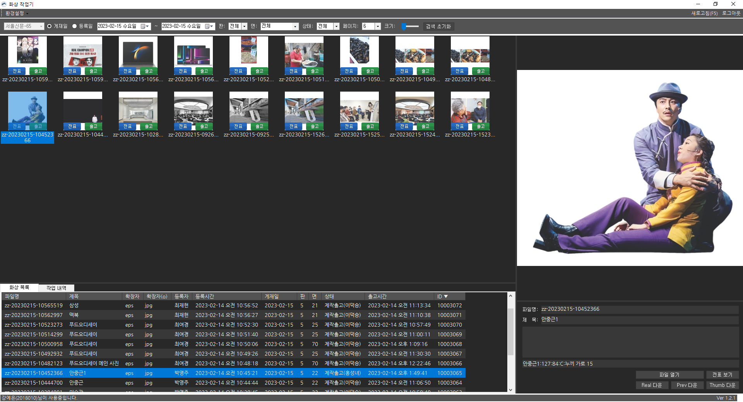Image resolution: width=743 pixels, height=402 pixels.
Task: Click the 전표 badge on the 삼성 thumbnail
Action: tap(127, 71)
